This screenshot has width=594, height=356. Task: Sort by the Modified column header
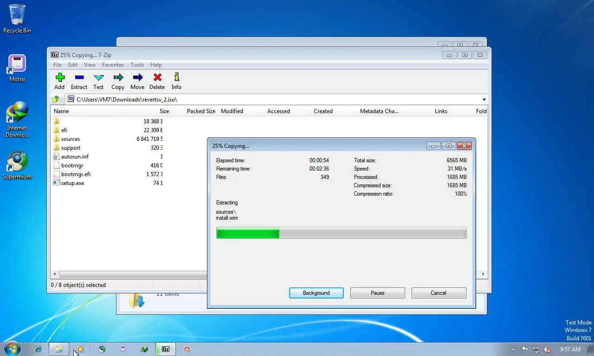coord(241,111)
